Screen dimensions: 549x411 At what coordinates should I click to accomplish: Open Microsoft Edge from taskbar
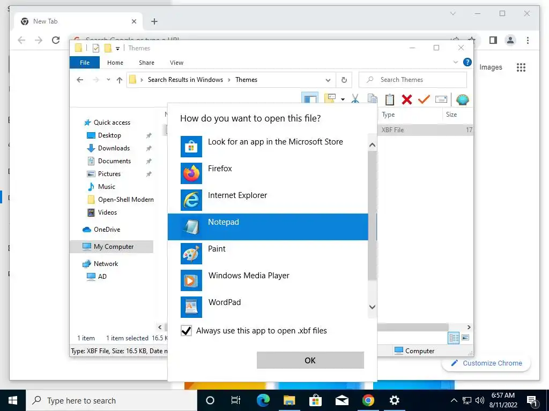pos(263,400)
